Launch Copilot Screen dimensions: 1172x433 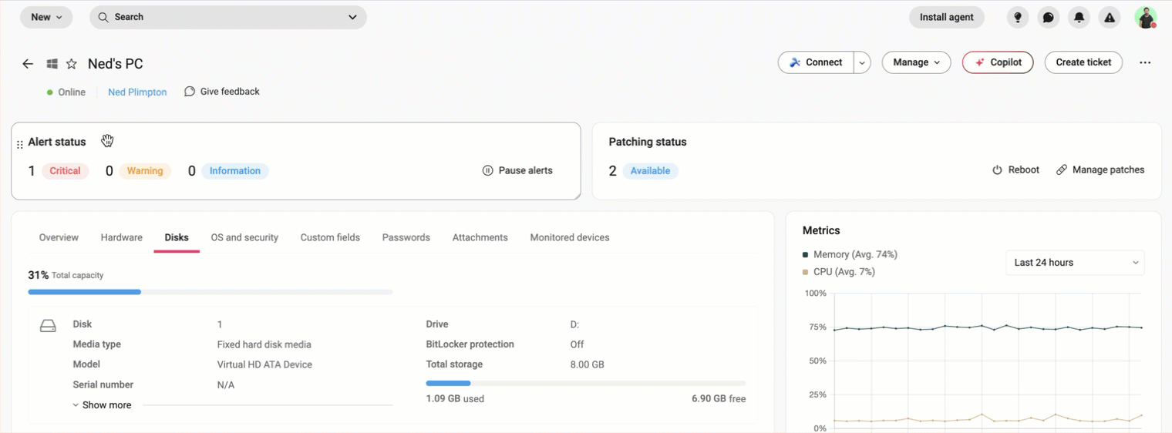pyautogui.click(x=998, y=62)
